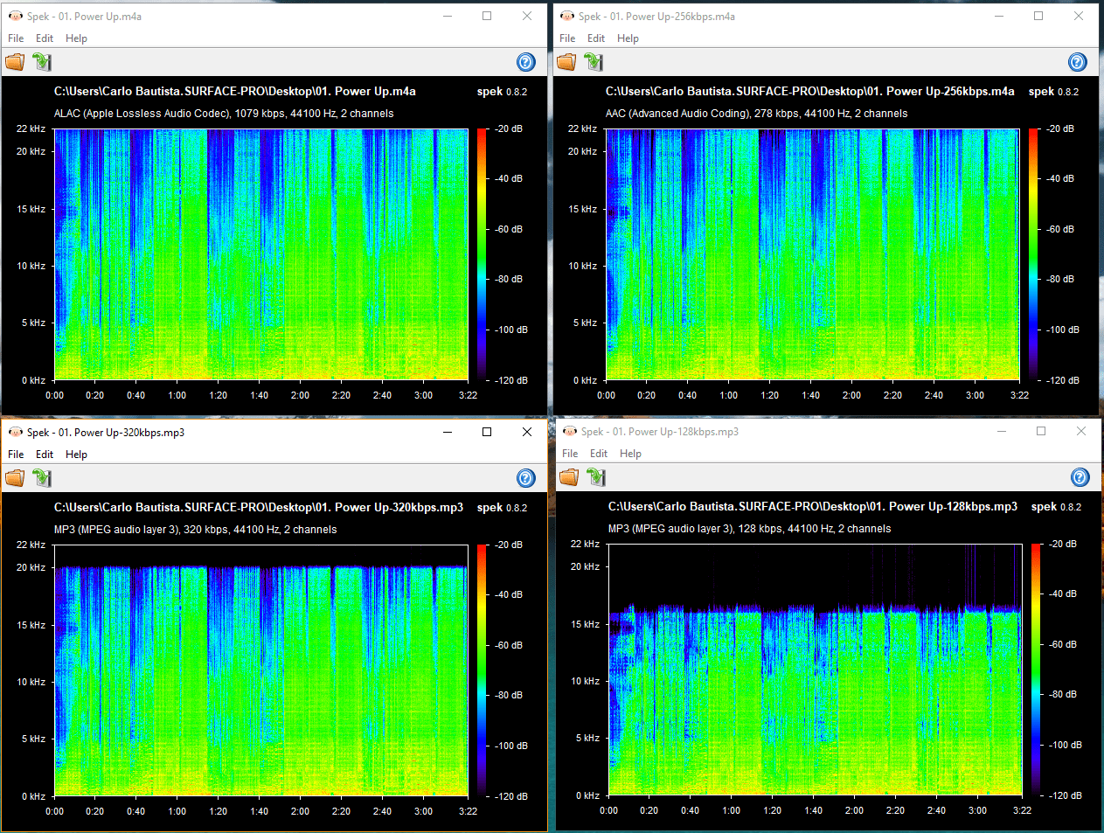
Task: Open the File menu in the ALAC window
Action: point(14,38)
